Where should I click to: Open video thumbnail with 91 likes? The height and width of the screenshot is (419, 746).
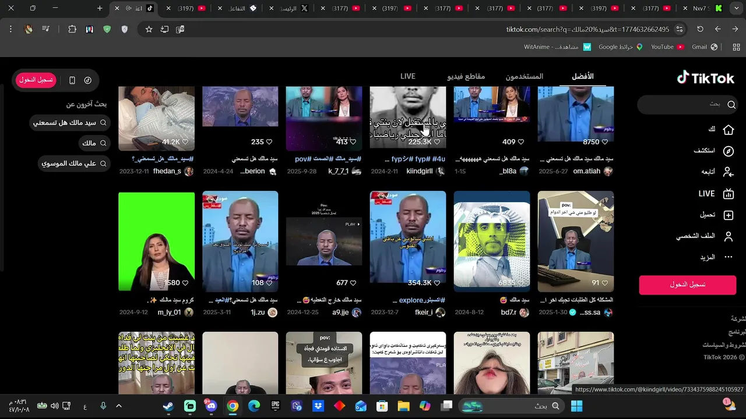[x=576, y=241]
